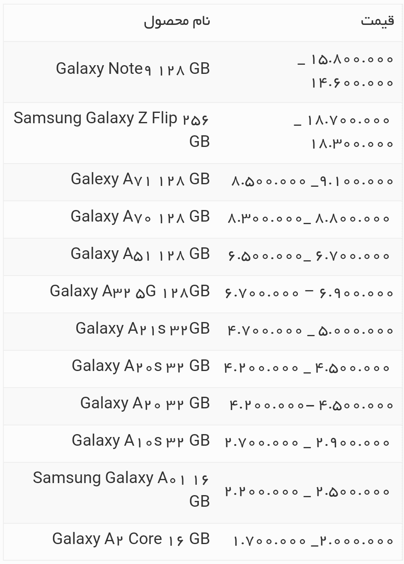Click the Galaxy A2 Core 16 GB name
This screenshot has height=564, width=404.
131,539
